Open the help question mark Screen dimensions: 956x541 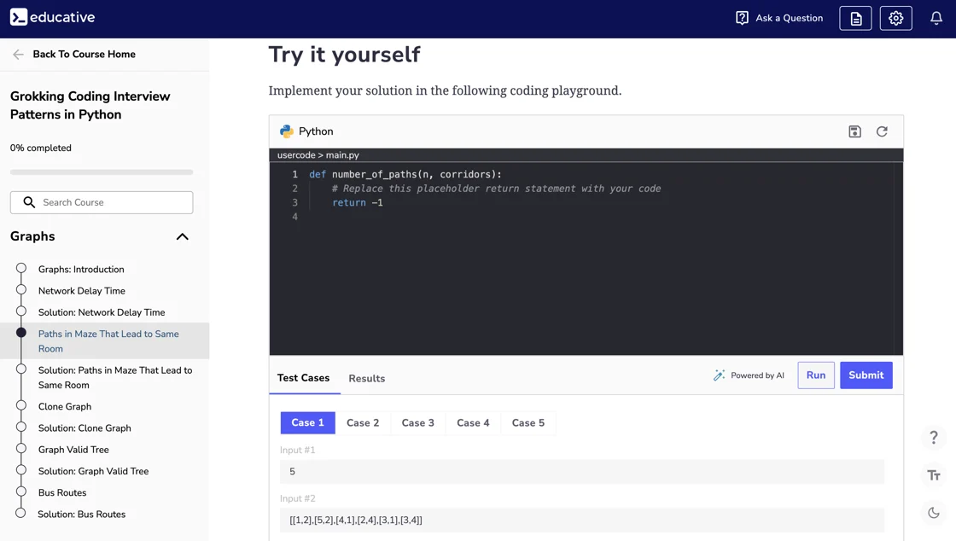coord(934,438)
